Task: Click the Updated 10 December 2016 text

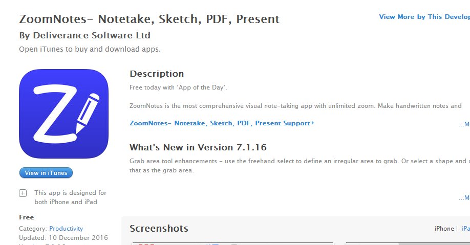Action: click(x=63, y=238)
